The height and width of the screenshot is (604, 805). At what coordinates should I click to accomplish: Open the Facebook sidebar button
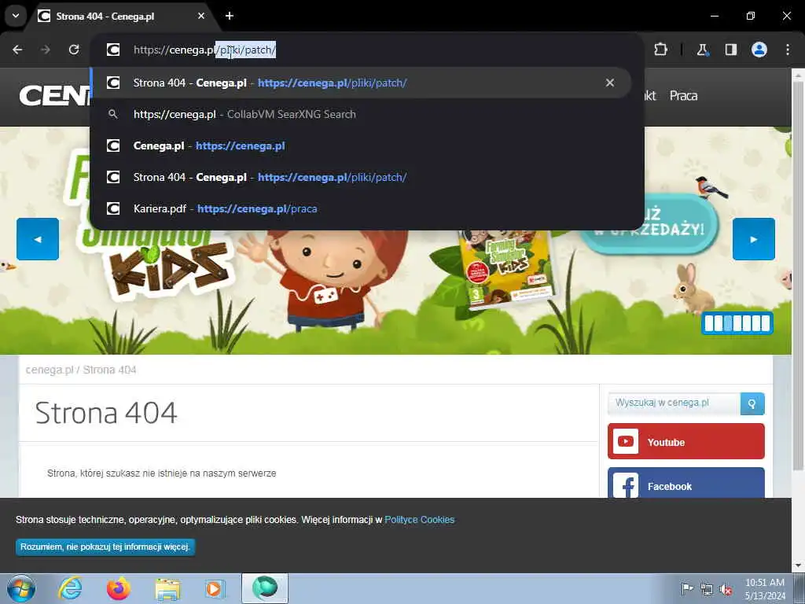686,483
